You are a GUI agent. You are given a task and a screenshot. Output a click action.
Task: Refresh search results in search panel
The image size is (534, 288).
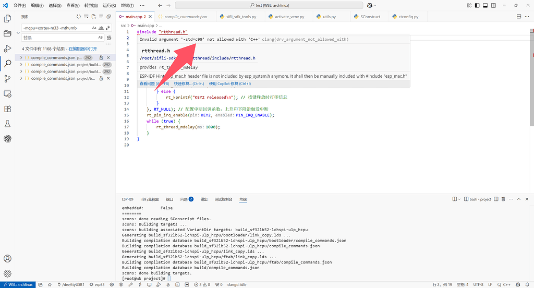(78, 17)
